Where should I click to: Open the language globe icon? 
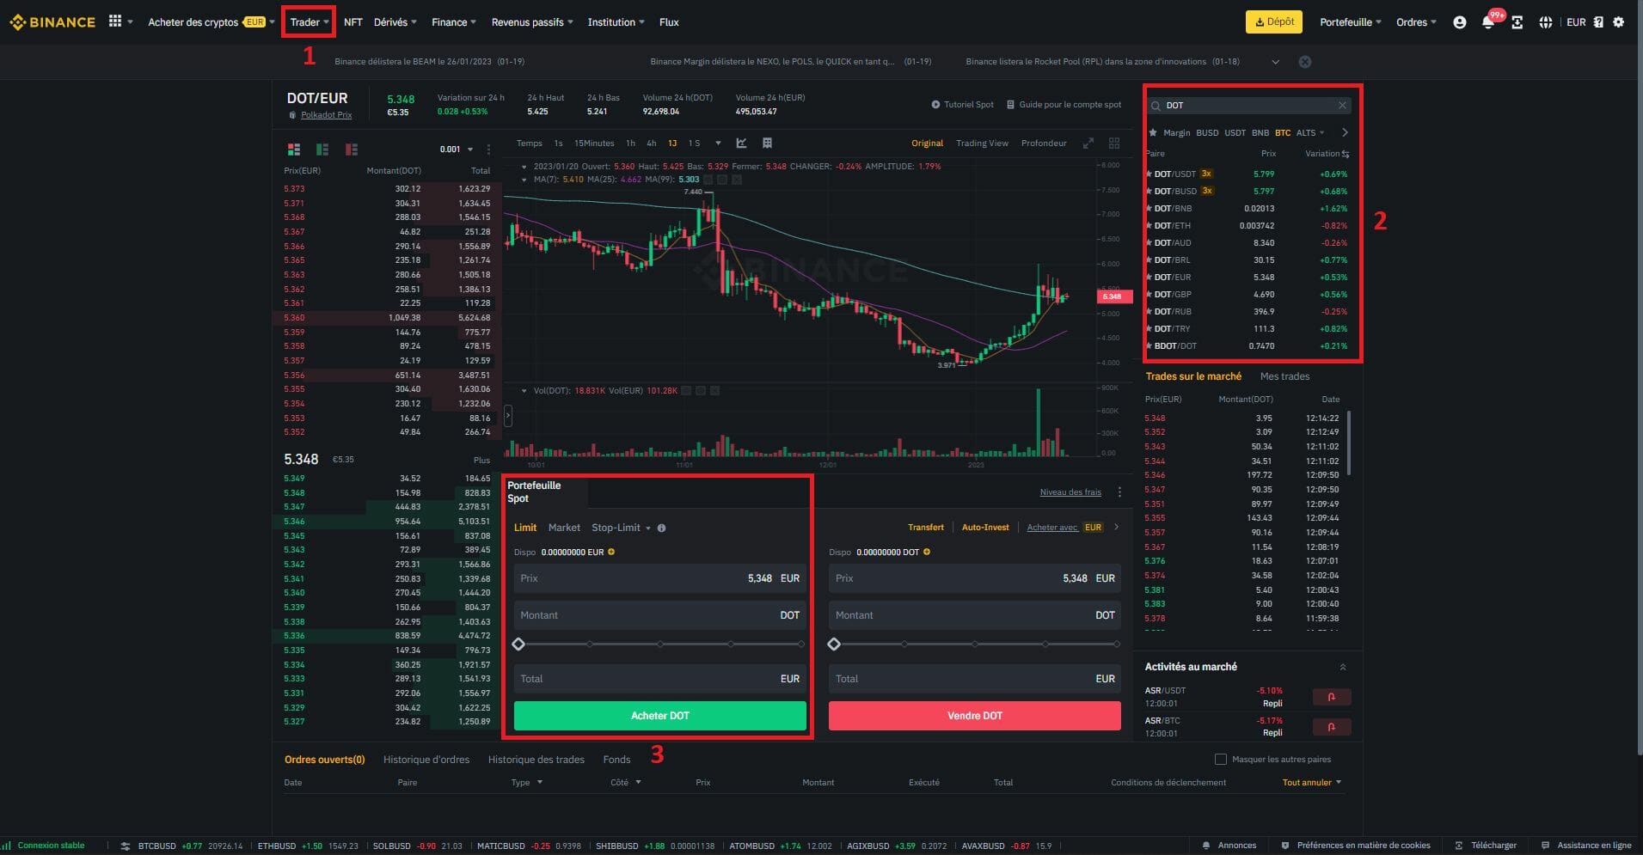tap(1545, 22)
